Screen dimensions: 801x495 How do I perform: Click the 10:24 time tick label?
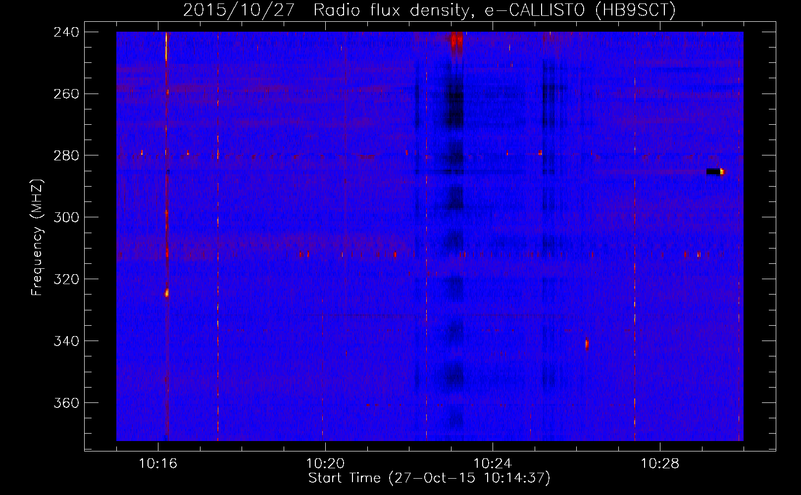(493, 464)
